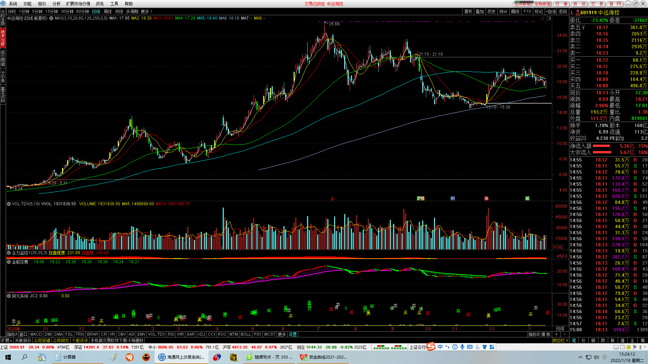Open the Windows Start menu

[x=8, y=357]
